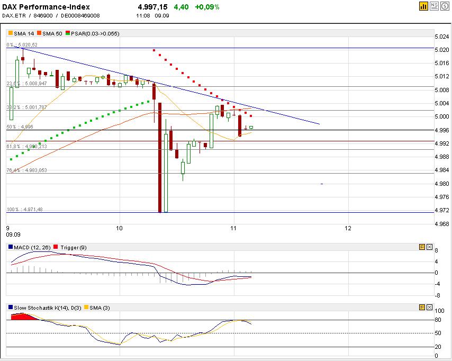Select the DAX Performance-Index title
The height and width of the screenshot is (361, 452).
46,7
